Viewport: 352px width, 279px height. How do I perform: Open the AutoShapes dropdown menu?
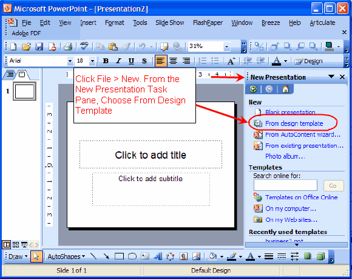(66, 257)
